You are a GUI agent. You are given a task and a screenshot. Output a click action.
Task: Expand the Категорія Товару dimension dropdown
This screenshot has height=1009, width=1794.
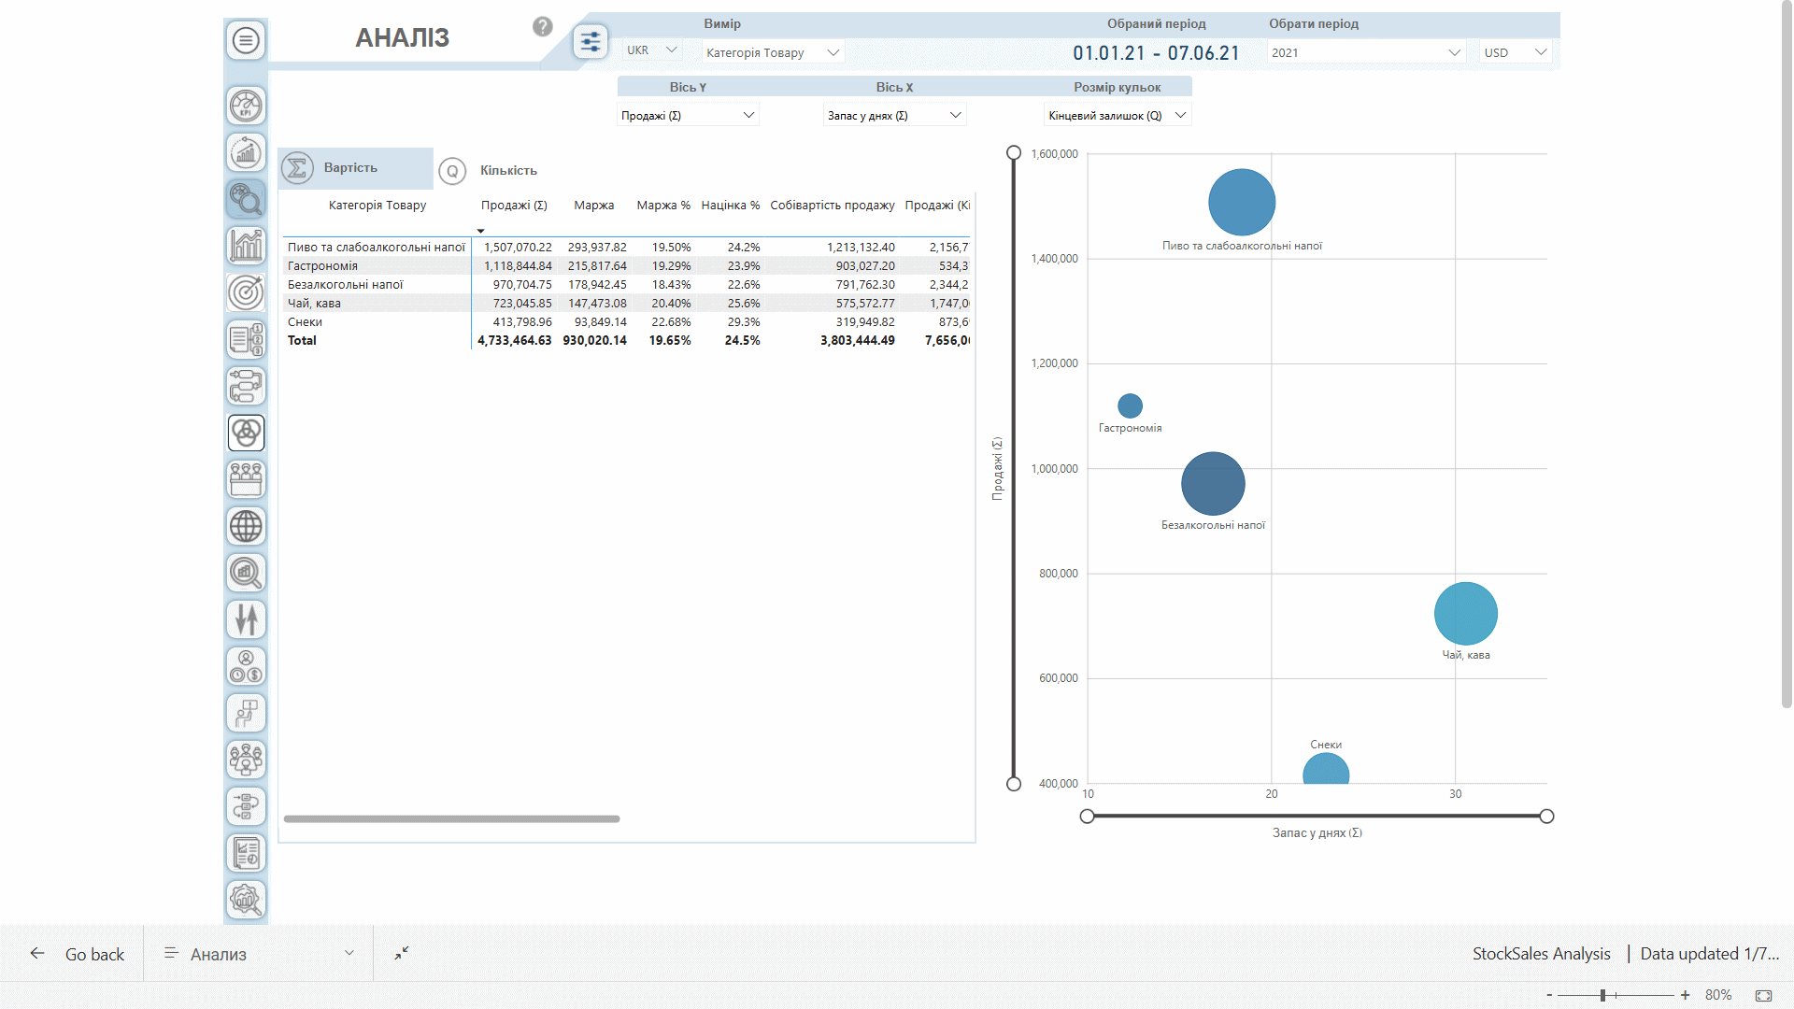[x=773, y=52]
